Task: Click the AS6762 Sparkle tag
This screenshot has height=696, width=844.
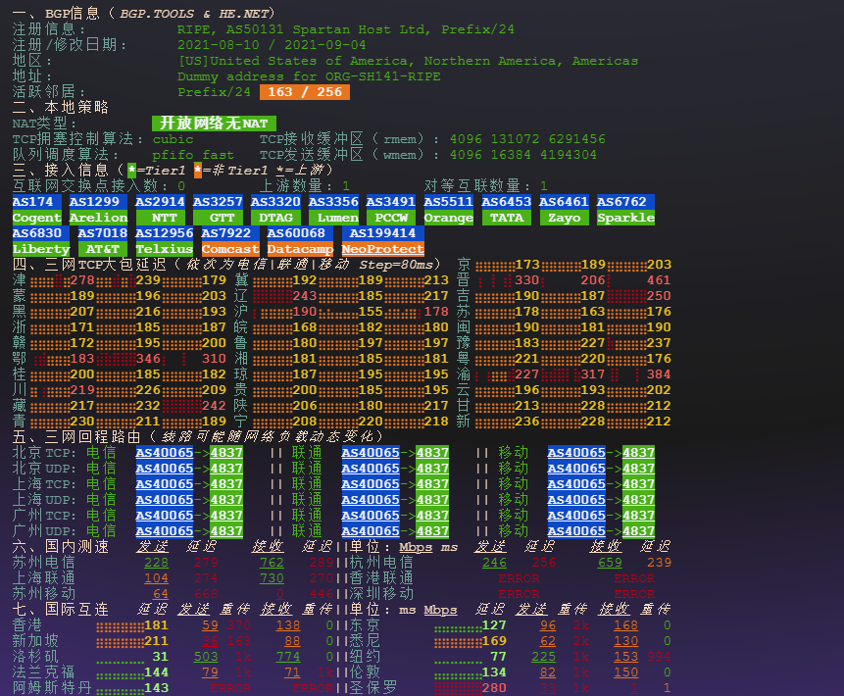Action: (x=624, y=210)
